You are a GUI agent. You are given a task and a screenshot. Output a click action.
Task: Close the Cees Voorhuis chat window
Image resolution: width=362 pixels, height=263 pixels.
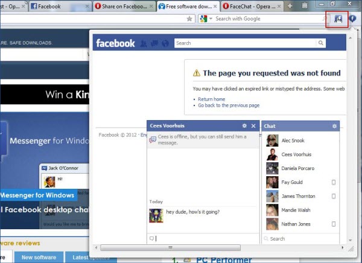253,126
